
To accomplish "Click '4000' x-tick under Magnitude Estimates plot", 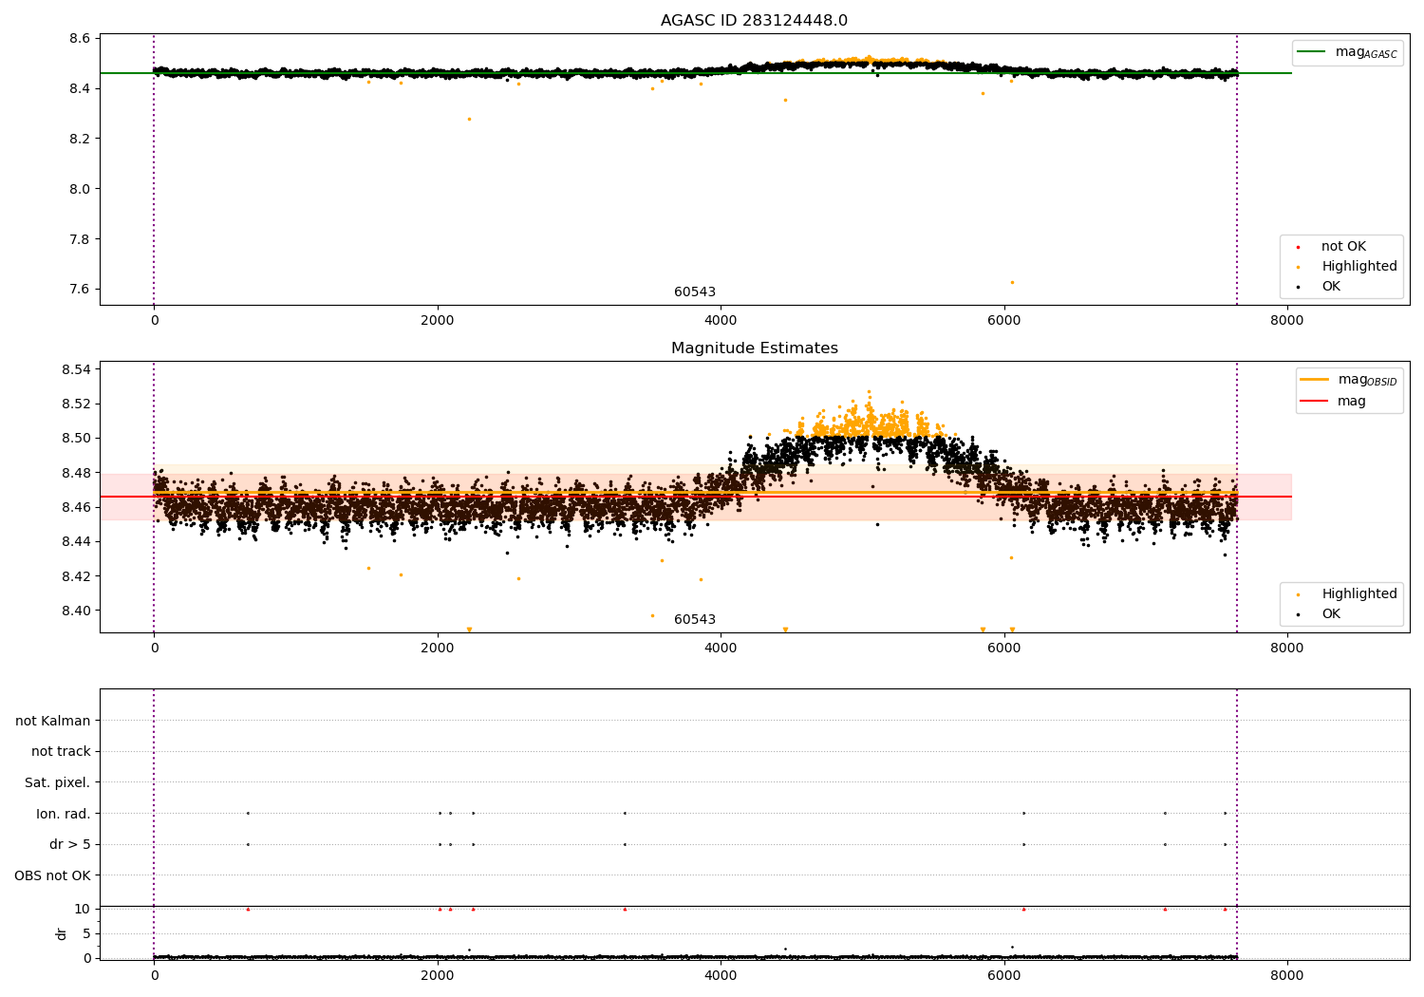I will 721,649.
